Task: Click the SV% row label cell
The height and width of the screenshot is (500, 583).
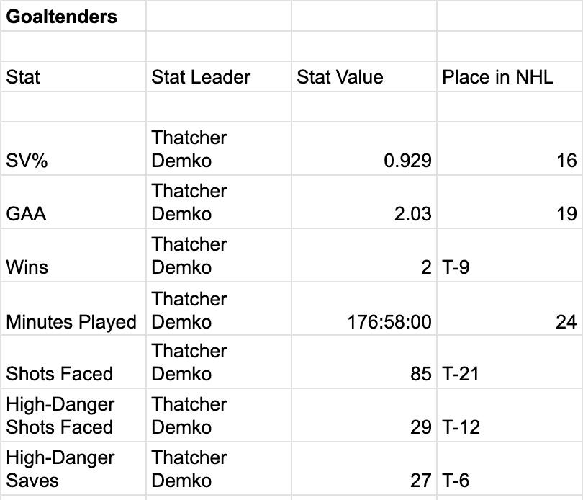Action: [27, 161]
